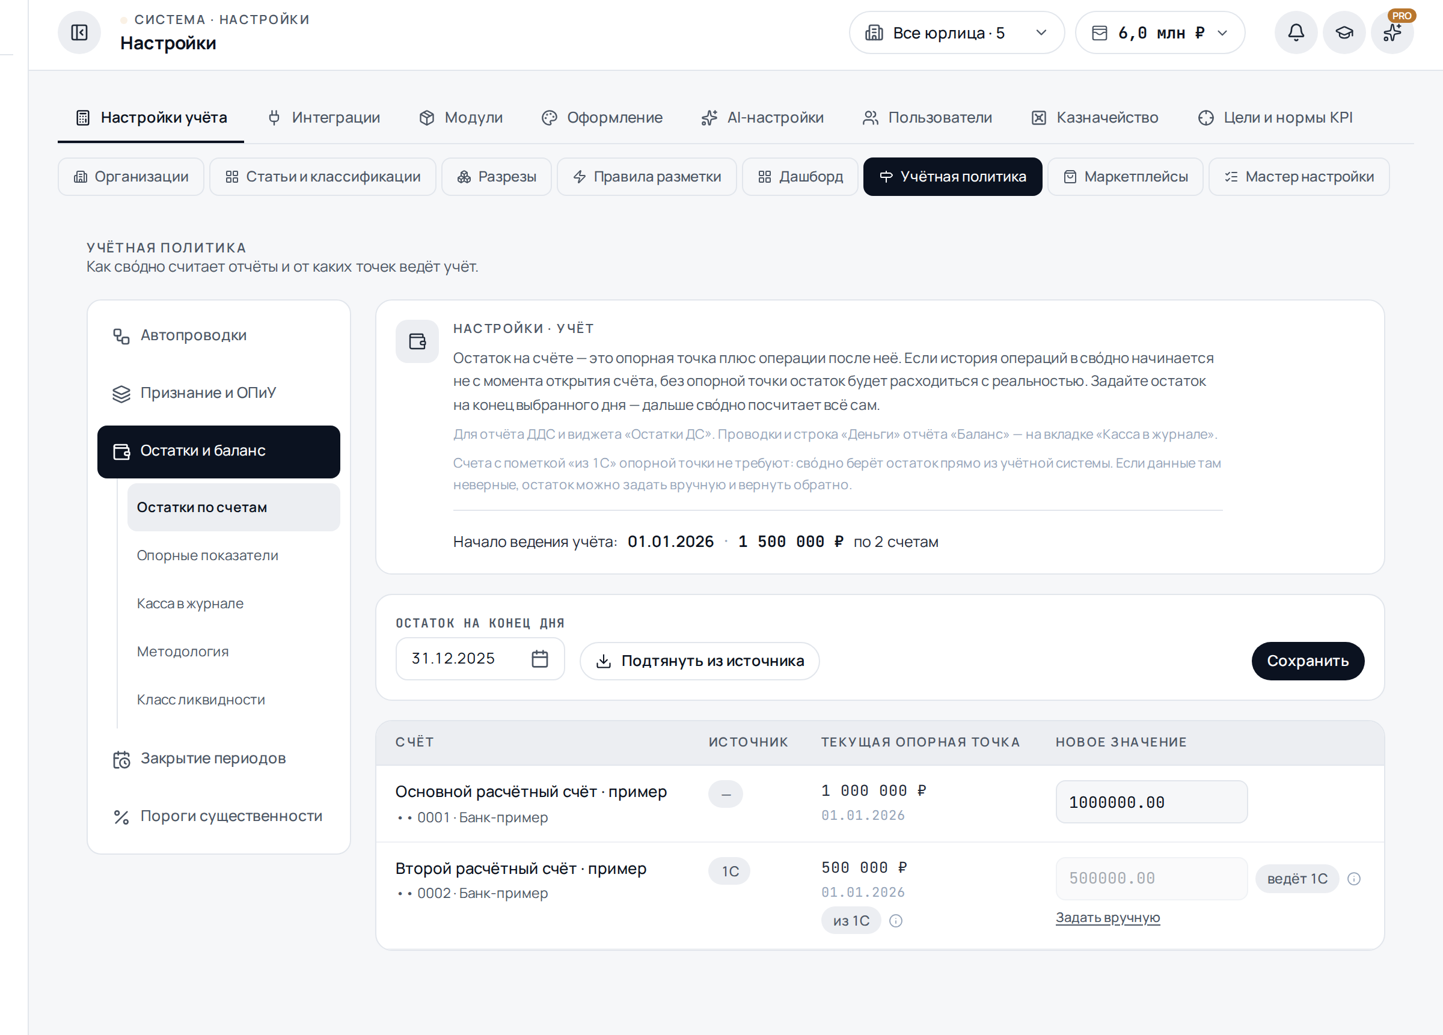Click info icon next to «ведёт 1С»

(x=1354, y=879)
